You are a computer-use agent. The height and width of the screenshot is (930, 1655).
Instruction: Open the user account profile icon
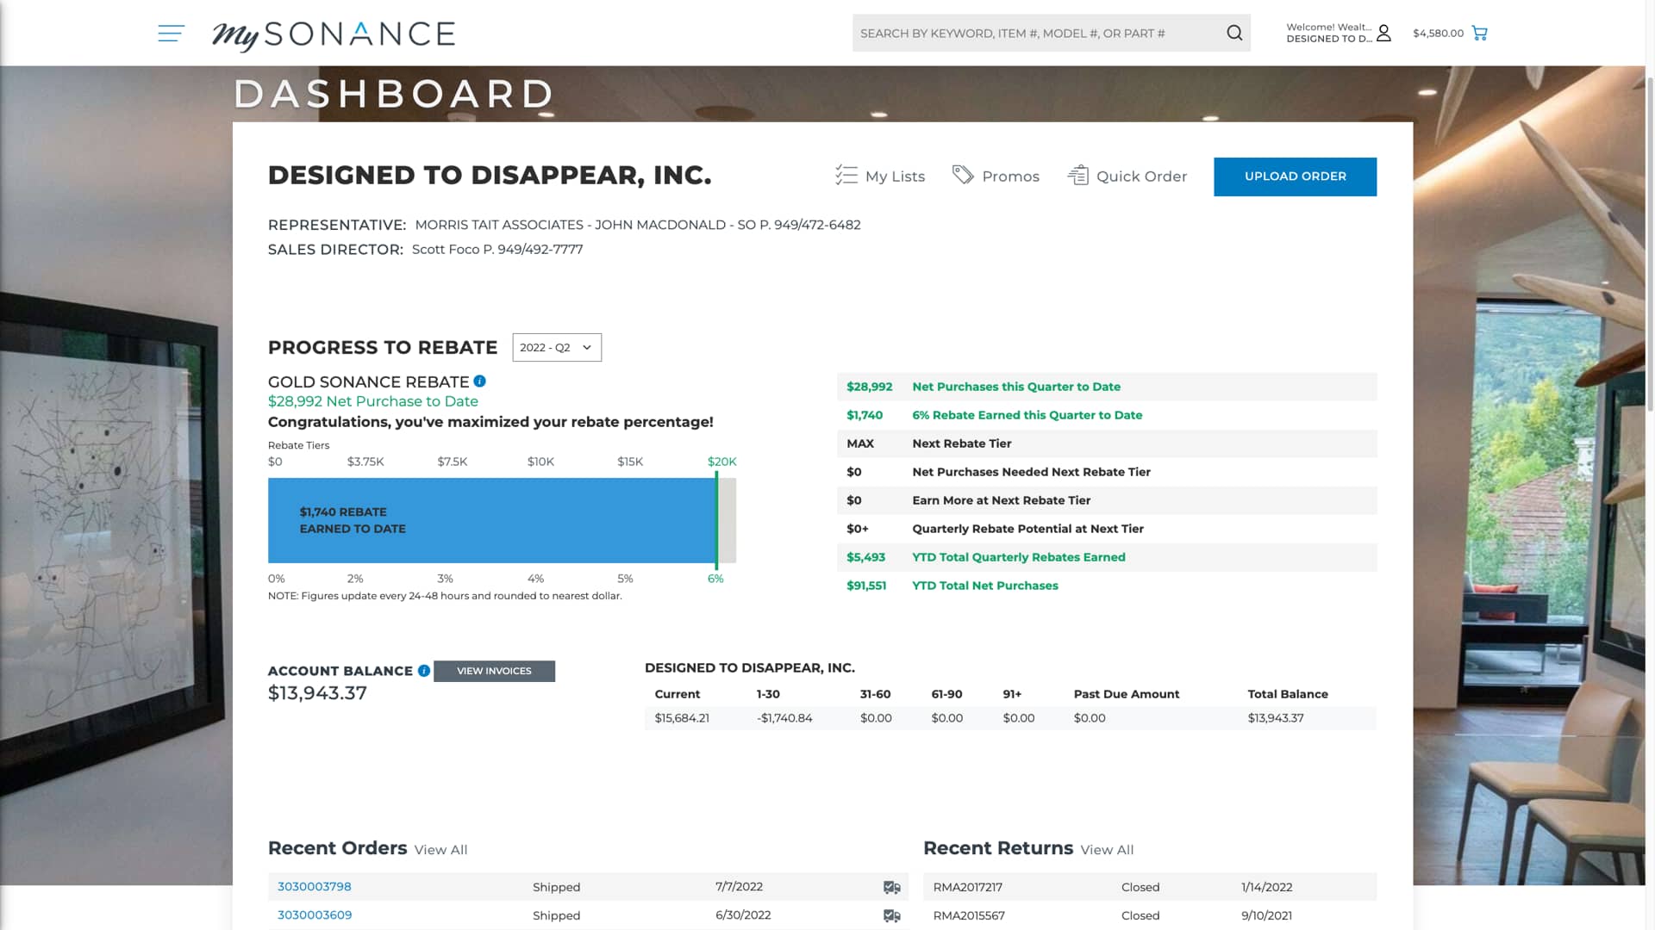(1383, 34)
